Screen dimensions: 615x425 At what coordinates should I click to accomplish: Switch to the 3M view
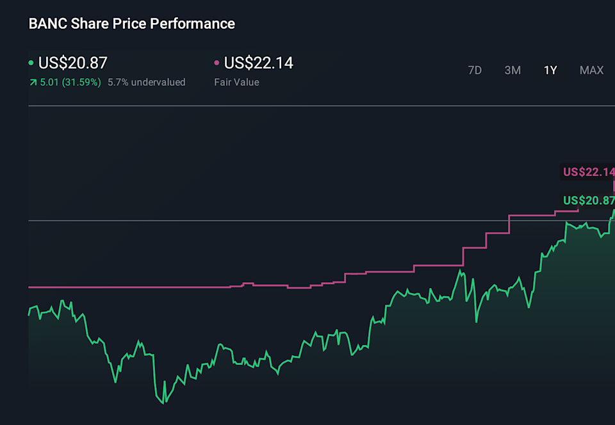coord(512,70)
